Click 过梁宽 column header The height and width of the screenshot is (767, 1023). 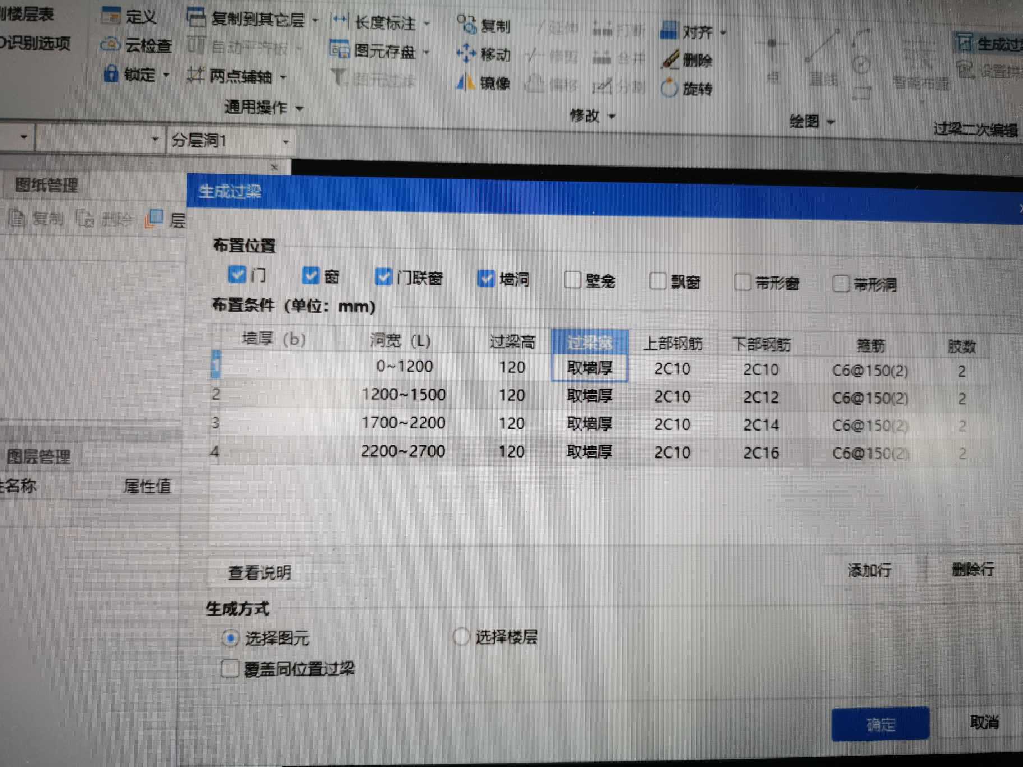pos(589,342)
